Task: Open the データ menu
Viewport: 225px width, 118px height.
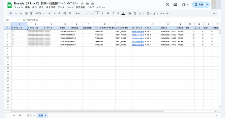Action: [x=61, y=7]
